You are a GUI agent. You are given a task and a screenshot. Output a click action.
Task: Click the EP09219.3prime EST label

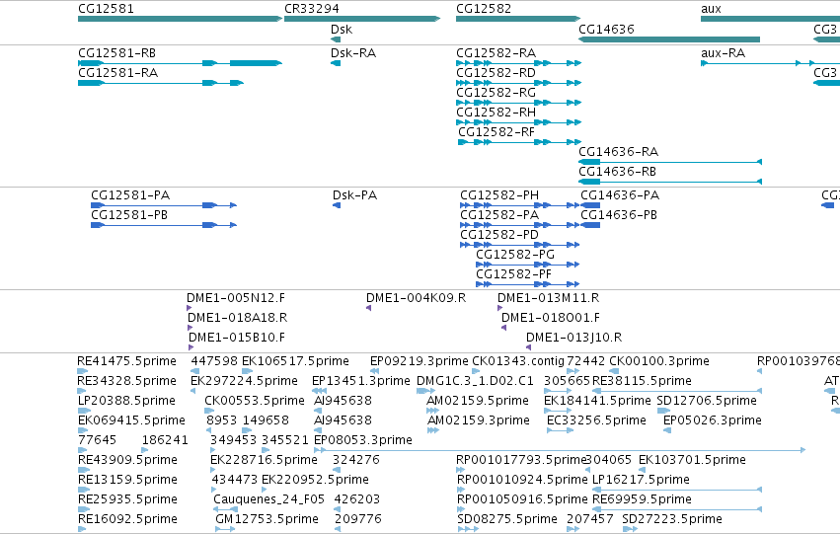point(419,361)
